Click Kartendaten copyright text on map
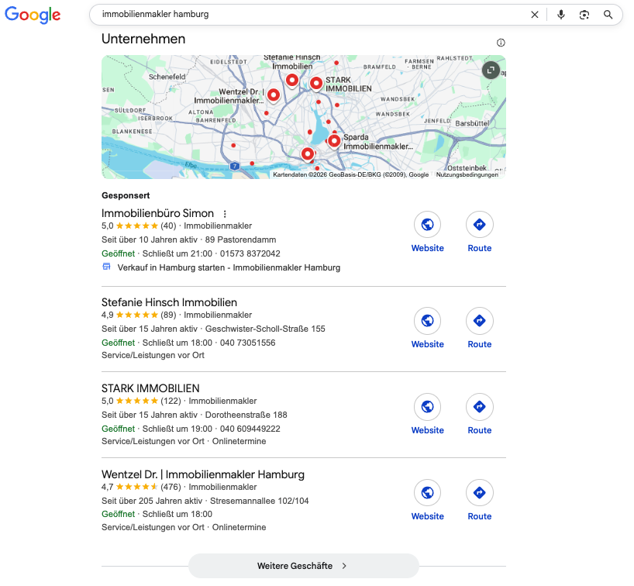The image size is (634, 586). pyautogui.click(x=350, y=174)
